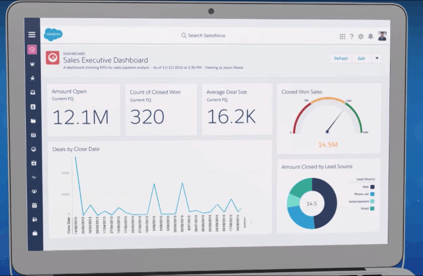Open the user profile avatar

(382, 36)
